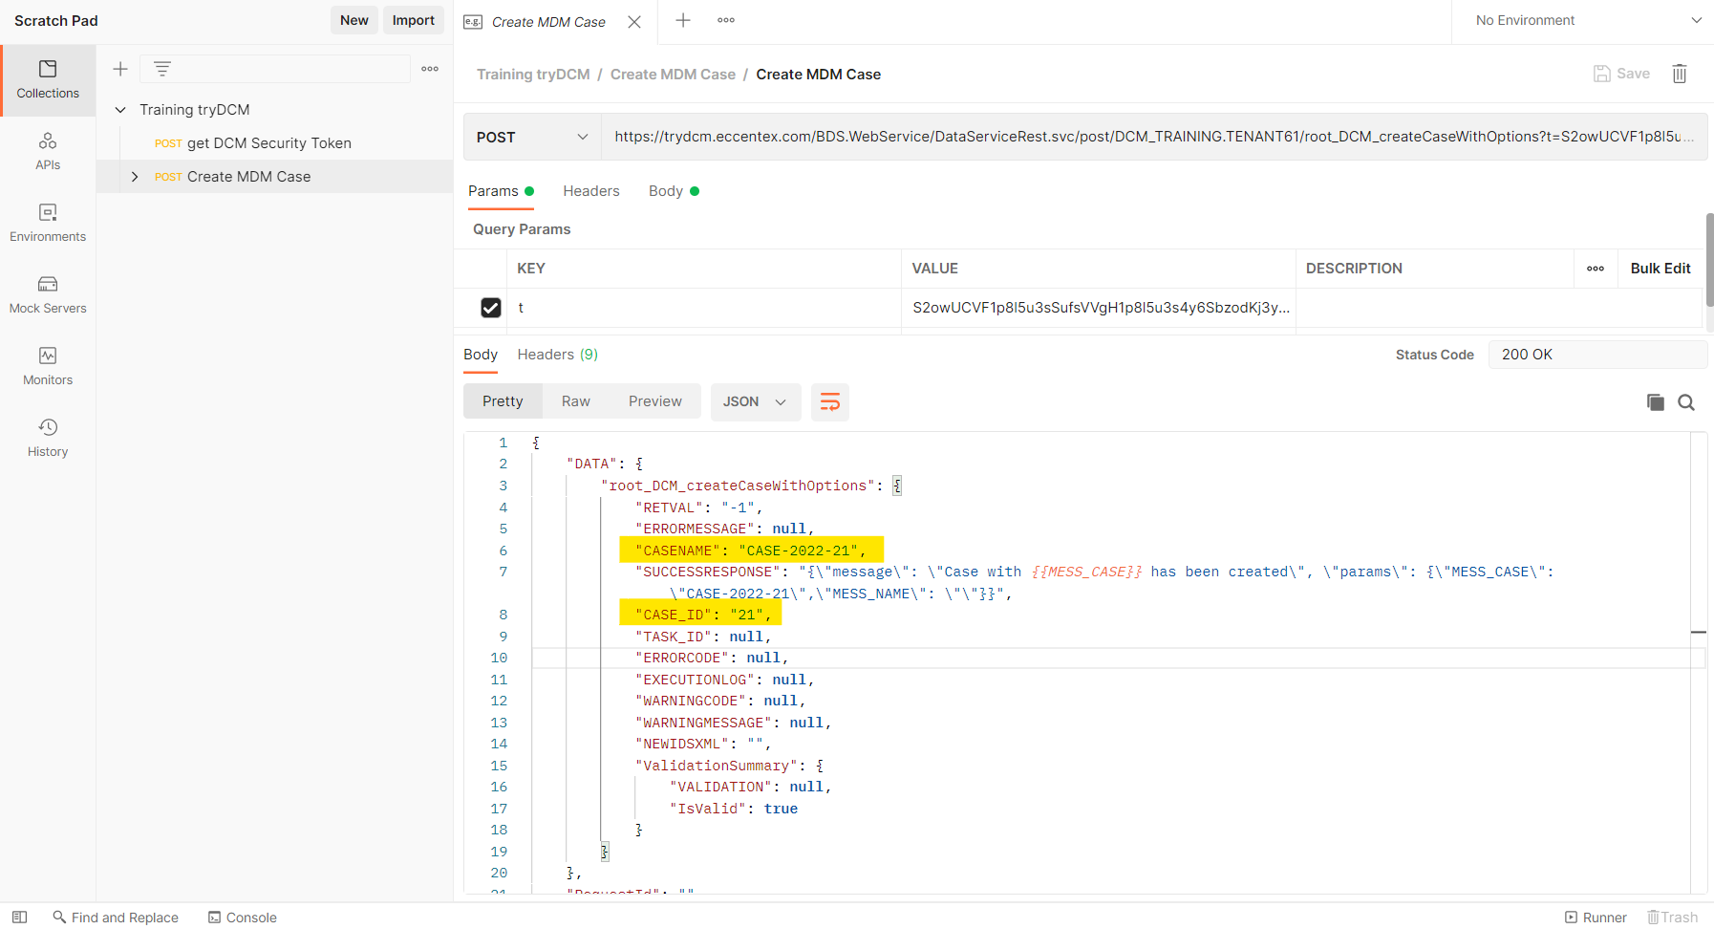The image size is (1714, 929).
Task: Select the response Body tab
Action: coord(481,355)
